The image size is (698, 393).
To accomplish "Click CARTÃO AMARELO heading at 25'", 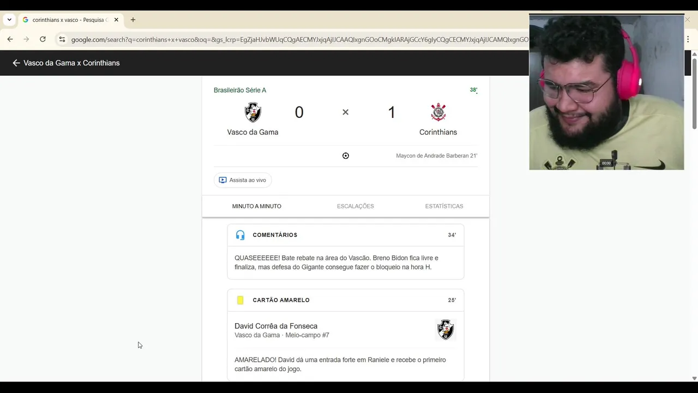I will (281, 300).
